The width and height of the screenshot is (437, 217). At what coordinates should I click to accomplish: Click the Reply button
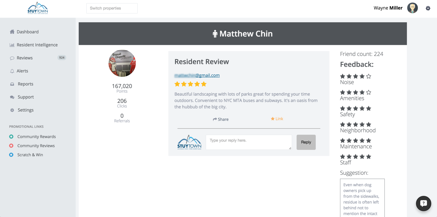[306, 142]
